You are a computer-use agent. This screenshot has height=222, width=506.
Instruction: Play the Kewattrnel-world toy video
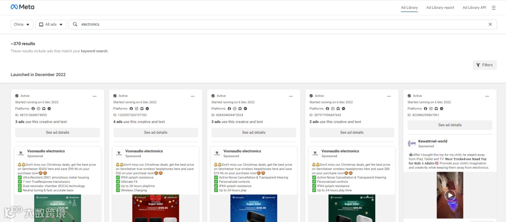pos(450,195)
